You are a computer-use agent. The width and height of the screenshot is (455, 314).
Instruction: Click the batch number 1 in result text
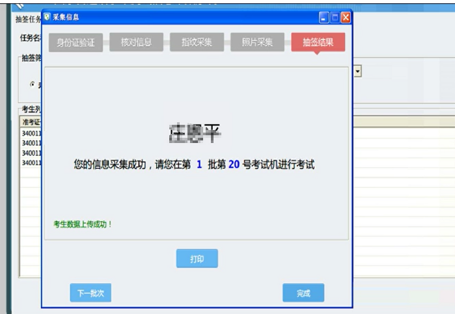pos(199,164)
